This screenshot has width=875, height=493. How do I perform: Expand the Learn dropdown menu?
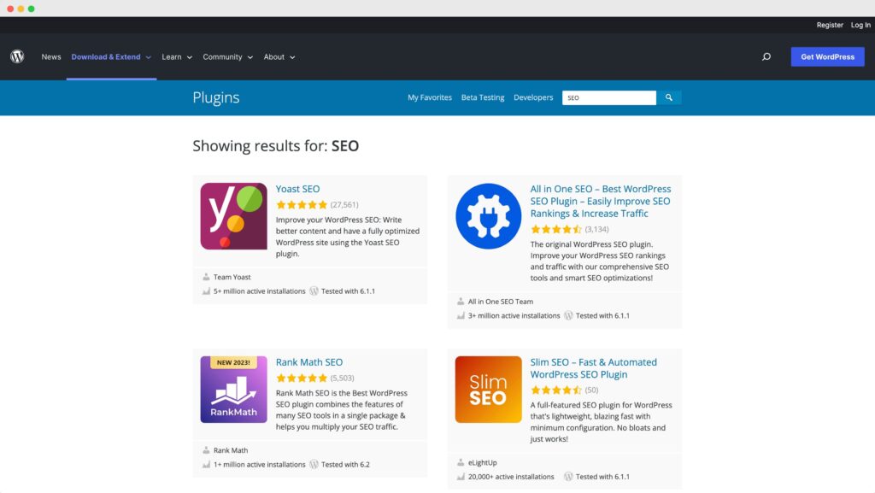tap(177, 57)
